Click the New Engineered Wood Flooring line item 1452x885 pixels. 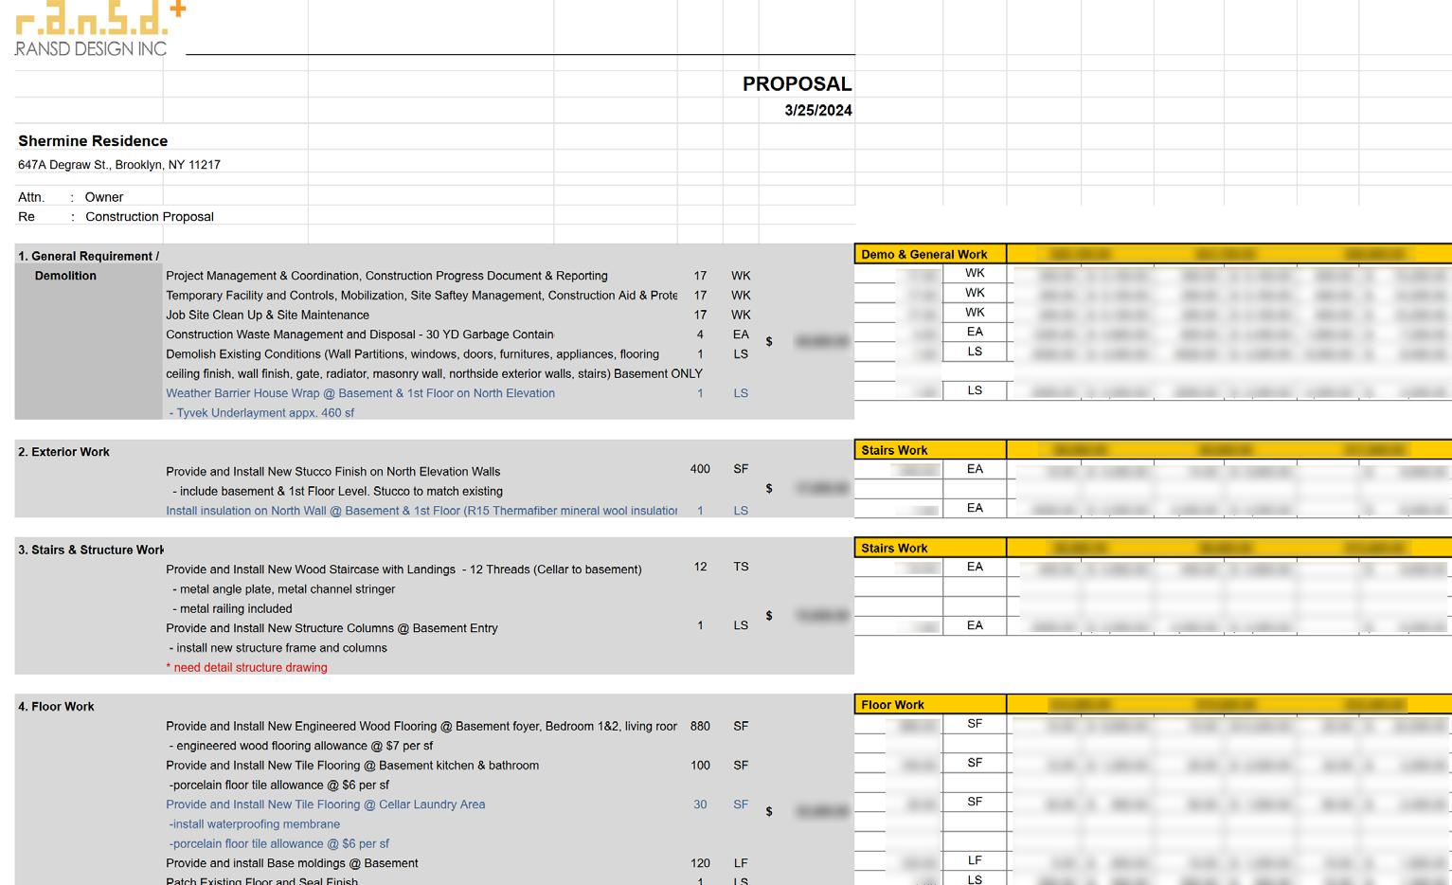[x=421, y=727]
